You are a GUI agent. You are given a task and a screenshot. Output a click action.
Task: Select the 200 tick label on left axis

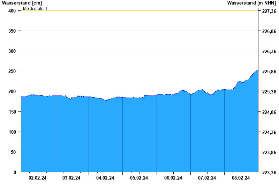12,91
